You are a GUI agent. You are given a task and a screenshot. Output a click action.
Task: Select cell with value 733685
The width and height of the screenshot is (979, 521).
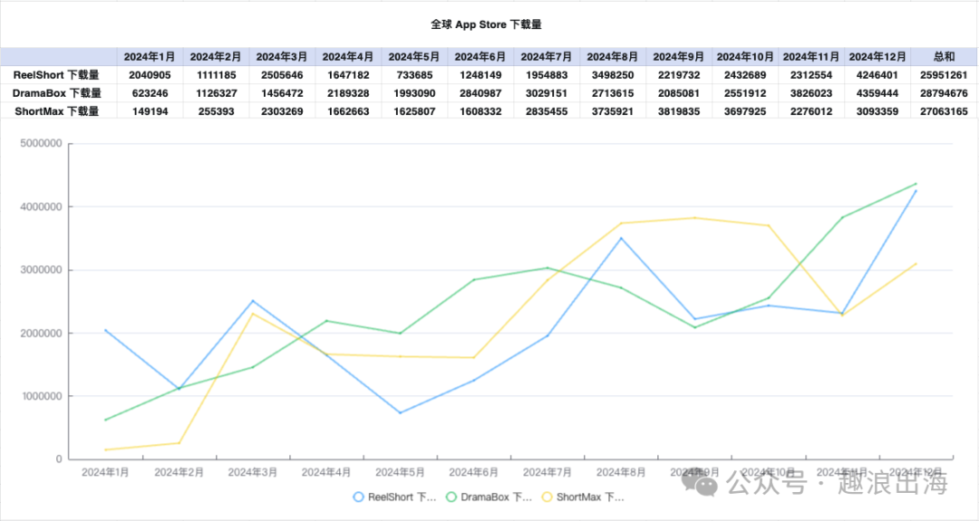(414, 75)
